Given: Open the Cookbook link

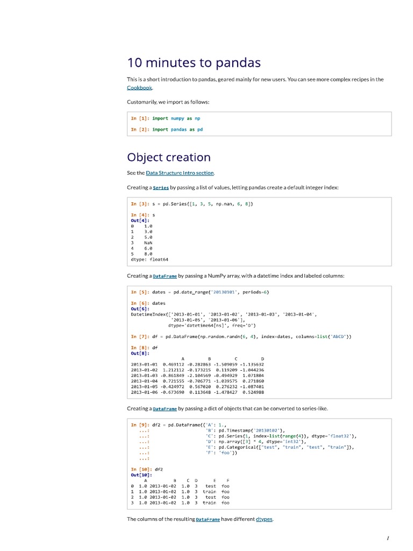Looking at the screenshot, I should [140, 88].
